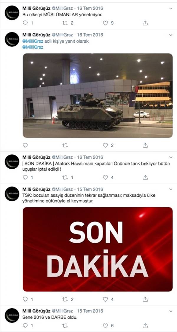This screenshot has width=177, height=332.
Task: Open Milli Görüşüz avatar on Atatürk Havalimanı tweet
Action: 12,162
